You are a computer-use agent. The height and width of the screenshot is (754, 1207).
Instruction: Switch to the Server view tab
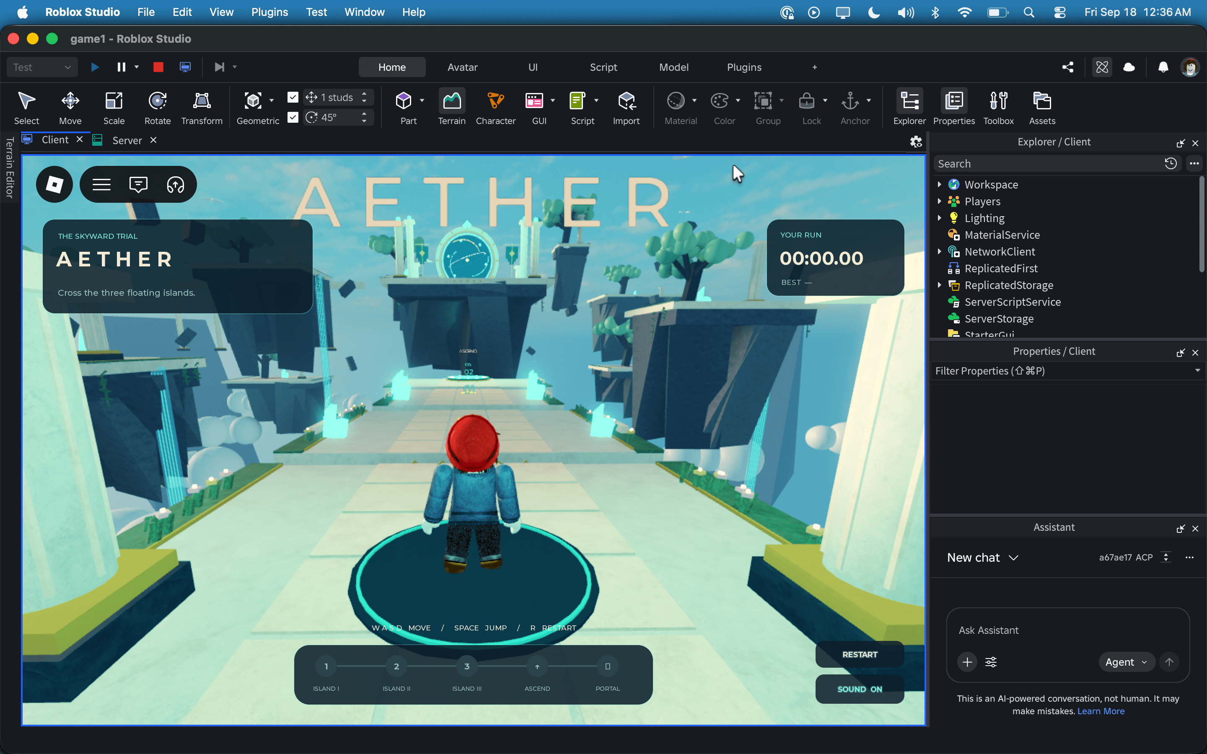127,141
